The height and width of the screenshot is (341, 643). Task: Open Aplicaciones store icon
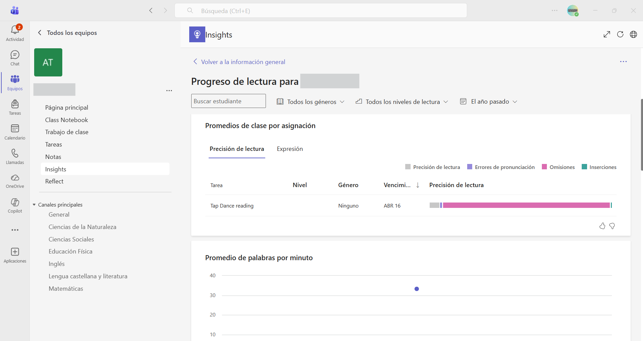(x=15, y=255)
